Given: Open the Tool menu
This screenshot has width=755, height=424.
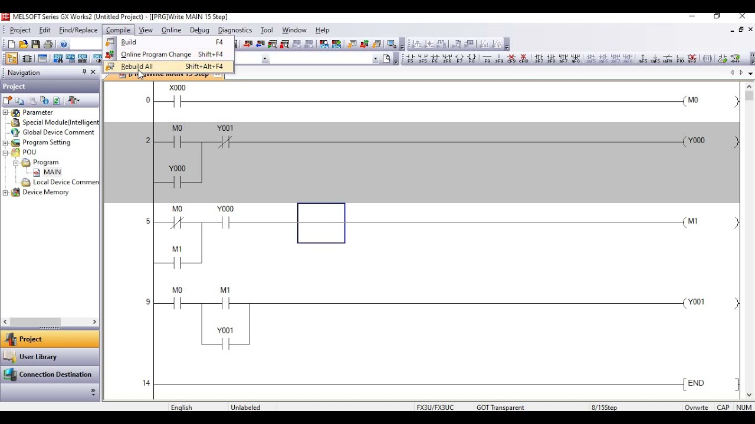Looking at the screenshot, I should [267, 30].
